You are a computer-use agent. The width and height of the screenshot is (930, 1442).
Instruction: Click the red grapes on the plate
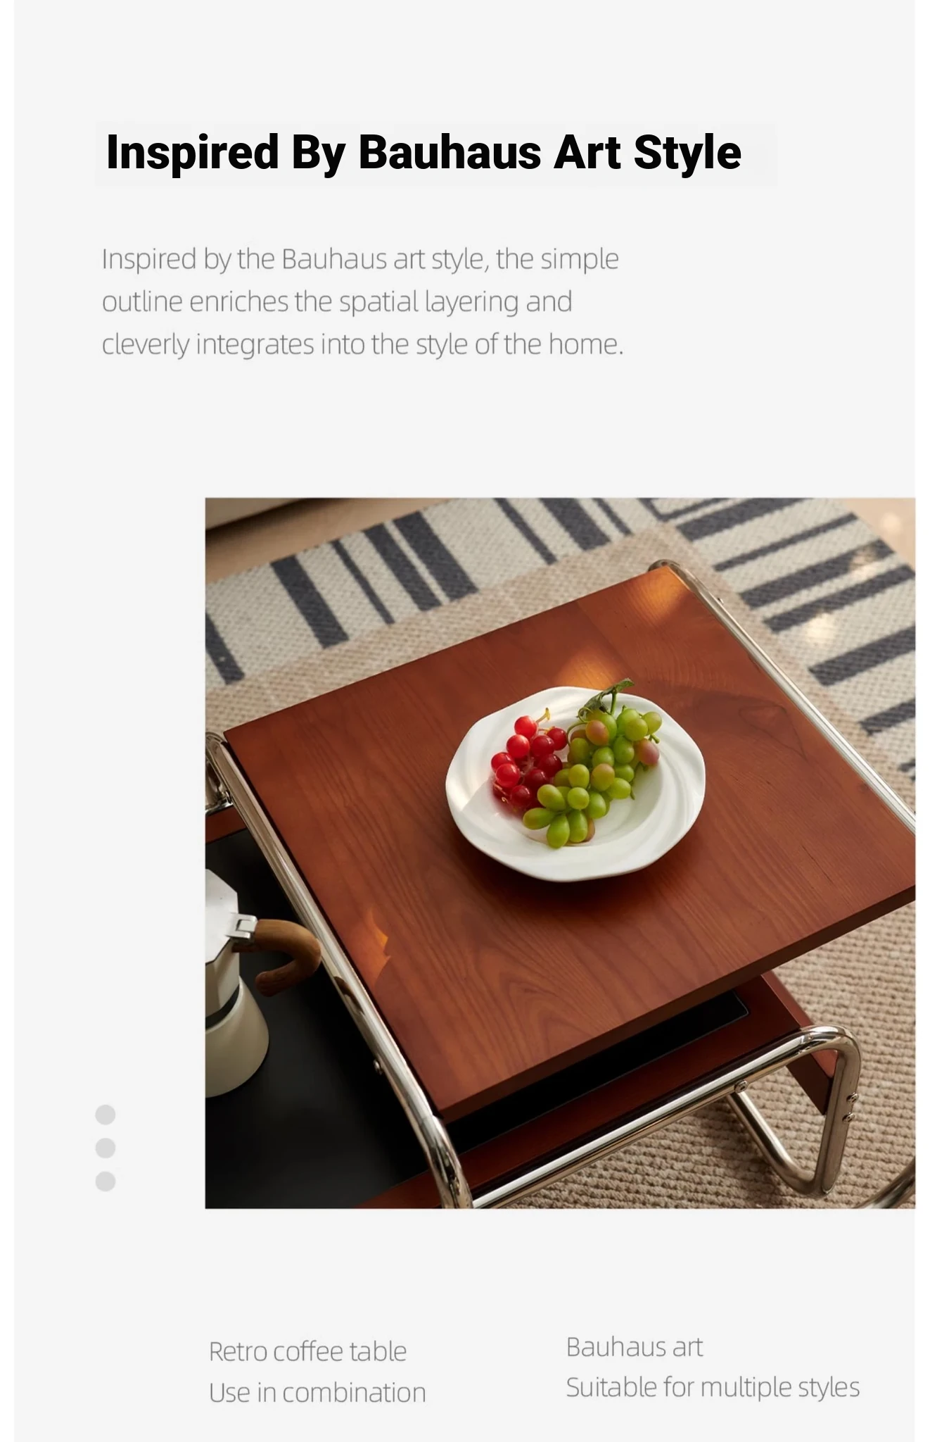(528, 760)
